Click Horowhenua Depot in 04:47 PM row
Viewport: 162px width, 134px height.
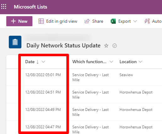point(136,127)
